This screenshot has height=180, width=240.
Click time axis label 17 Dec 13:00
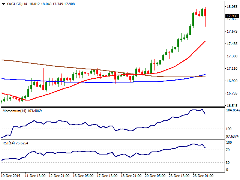(107, 175)
